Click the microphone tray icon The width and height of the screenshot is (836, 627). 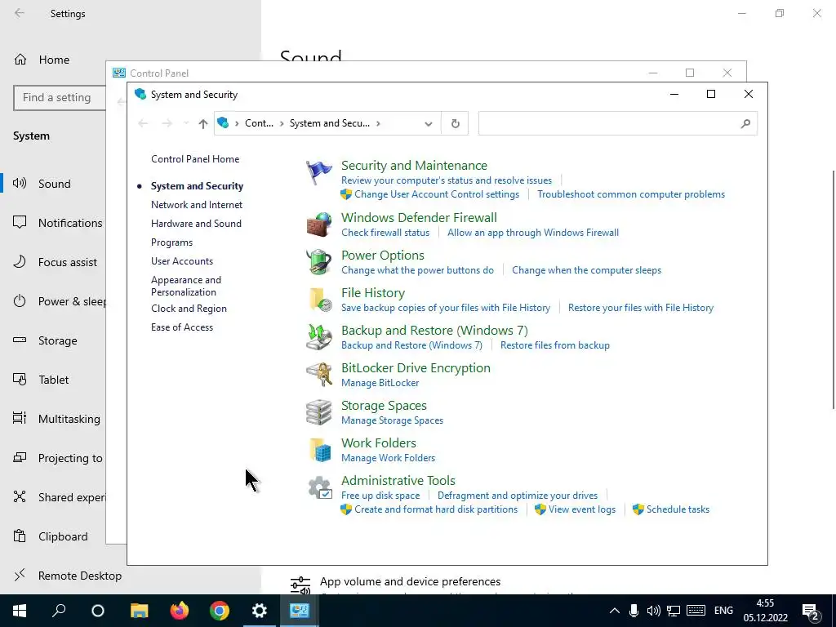(634, 611)
